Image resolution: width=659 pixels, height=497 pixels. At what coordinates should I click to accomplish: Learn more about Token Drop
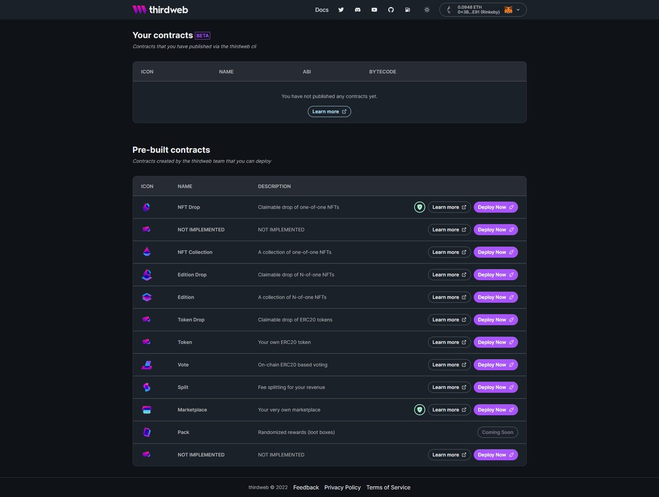pyautogui.click(x=449, y=320)
